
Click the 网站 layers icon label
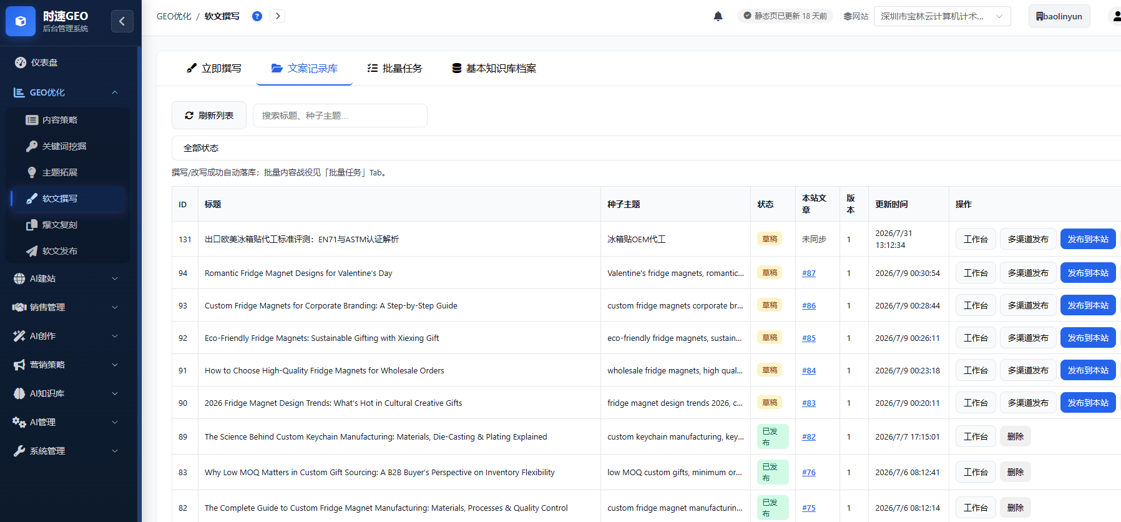click(856, 16)
